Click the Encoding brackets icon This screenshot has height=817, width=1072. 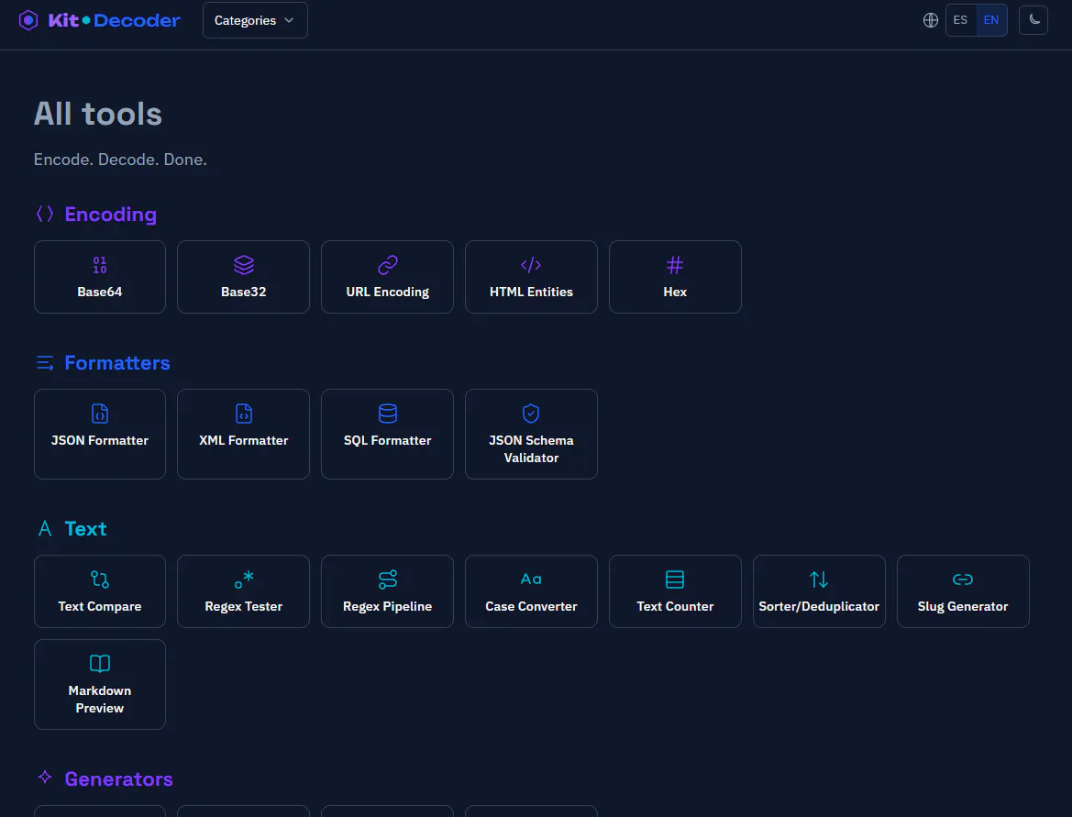point(45,214)
